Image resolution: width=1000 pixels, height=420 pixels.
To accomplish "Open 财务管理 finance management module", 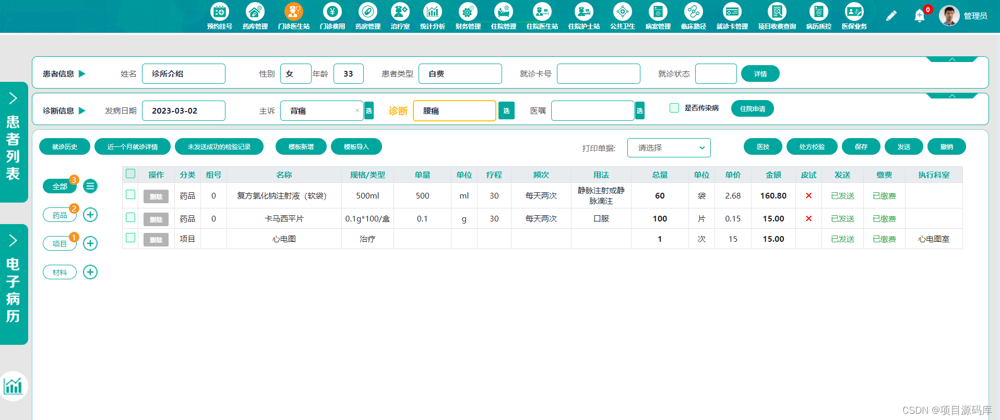I will coord(468,16).
